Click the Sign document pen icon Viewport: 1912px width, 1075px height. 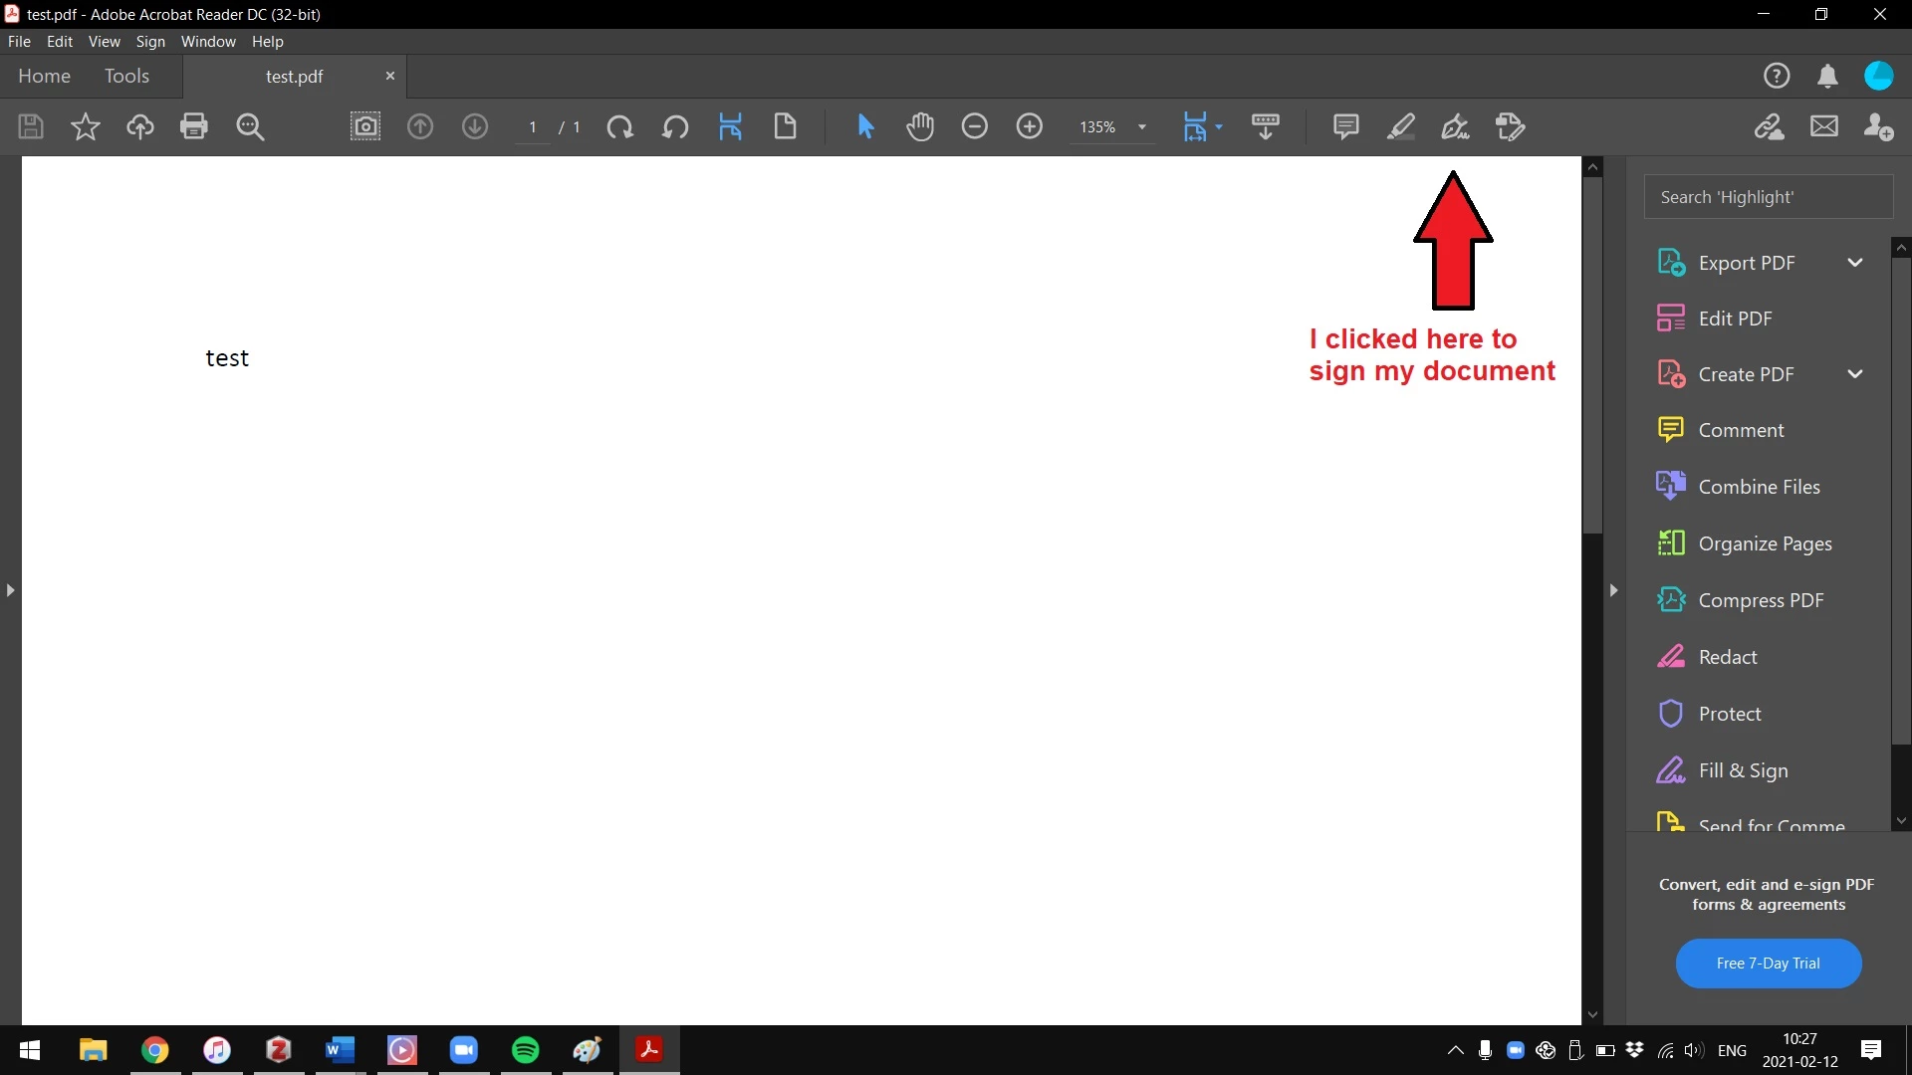coord(1455,127)
